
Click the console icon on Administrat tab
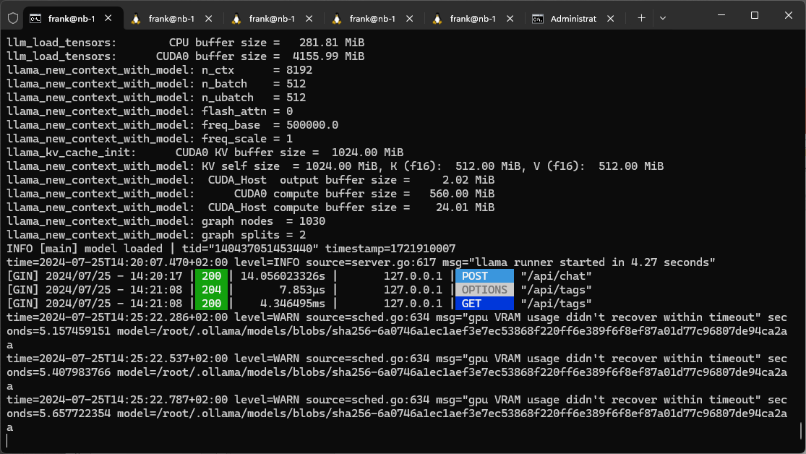point(538,19)
